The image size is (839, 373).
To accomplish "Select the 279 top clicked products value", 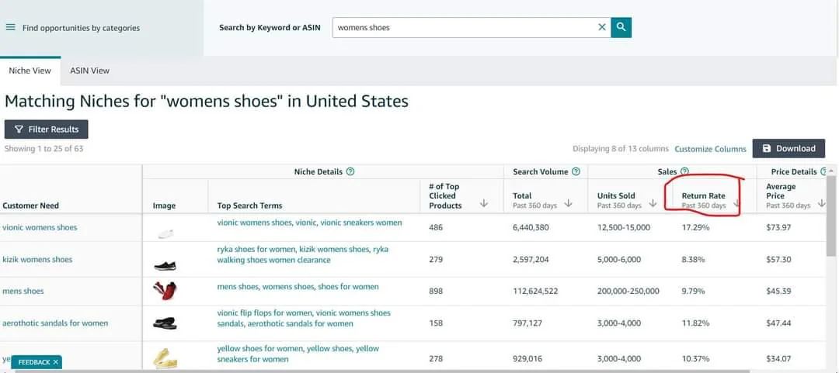I will tap(436, 259).
